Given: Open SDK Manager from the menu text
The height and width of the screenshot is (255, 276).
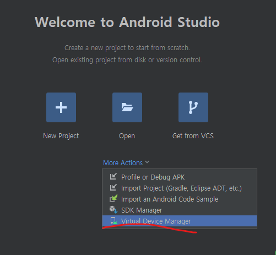Looking at the screenshot, I should (142, 210).
